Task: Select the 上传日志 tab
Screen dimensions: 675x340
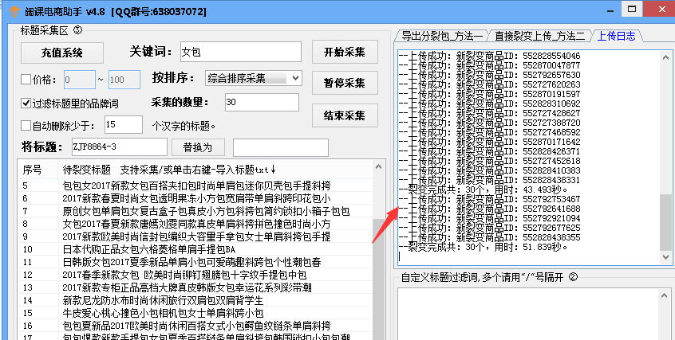Action: pyautogui.click(x=617, y=36)
